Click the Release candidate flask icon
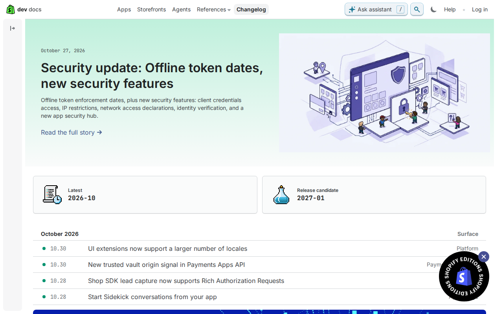503x314 pixels. (281, 195)
